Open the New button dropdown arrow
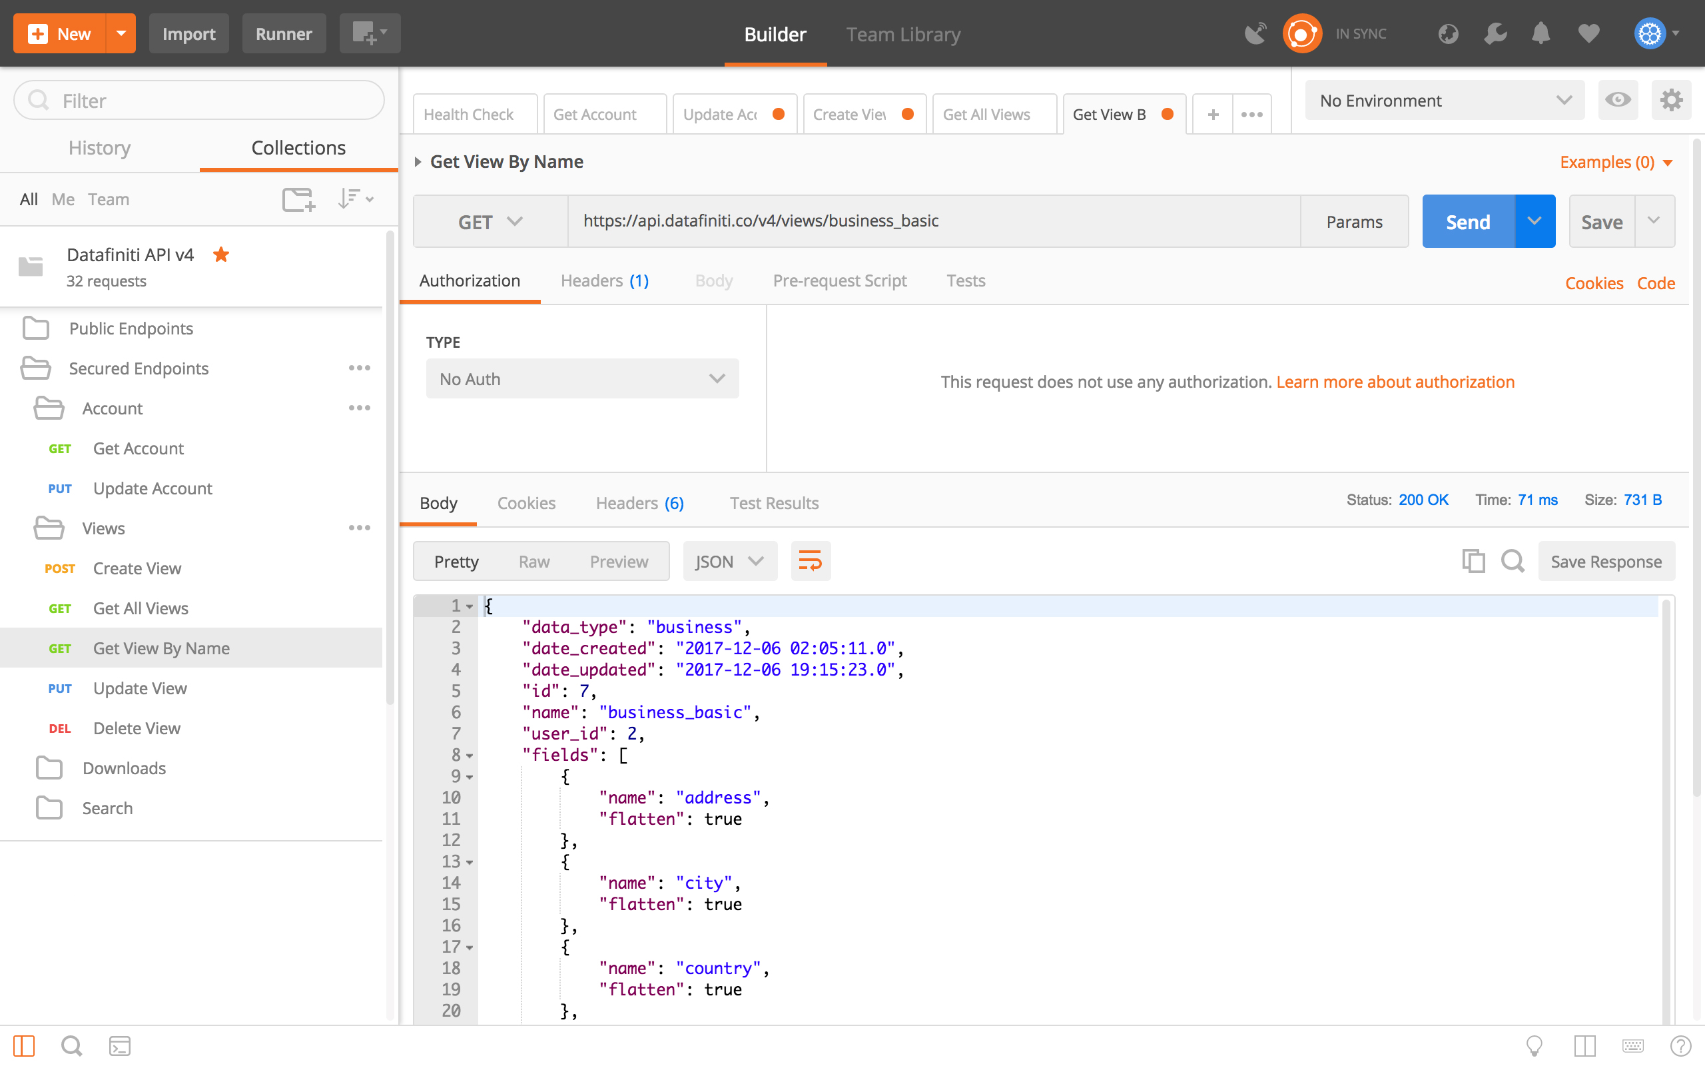The image size is (1705, 1066). [x=121, y=33]
